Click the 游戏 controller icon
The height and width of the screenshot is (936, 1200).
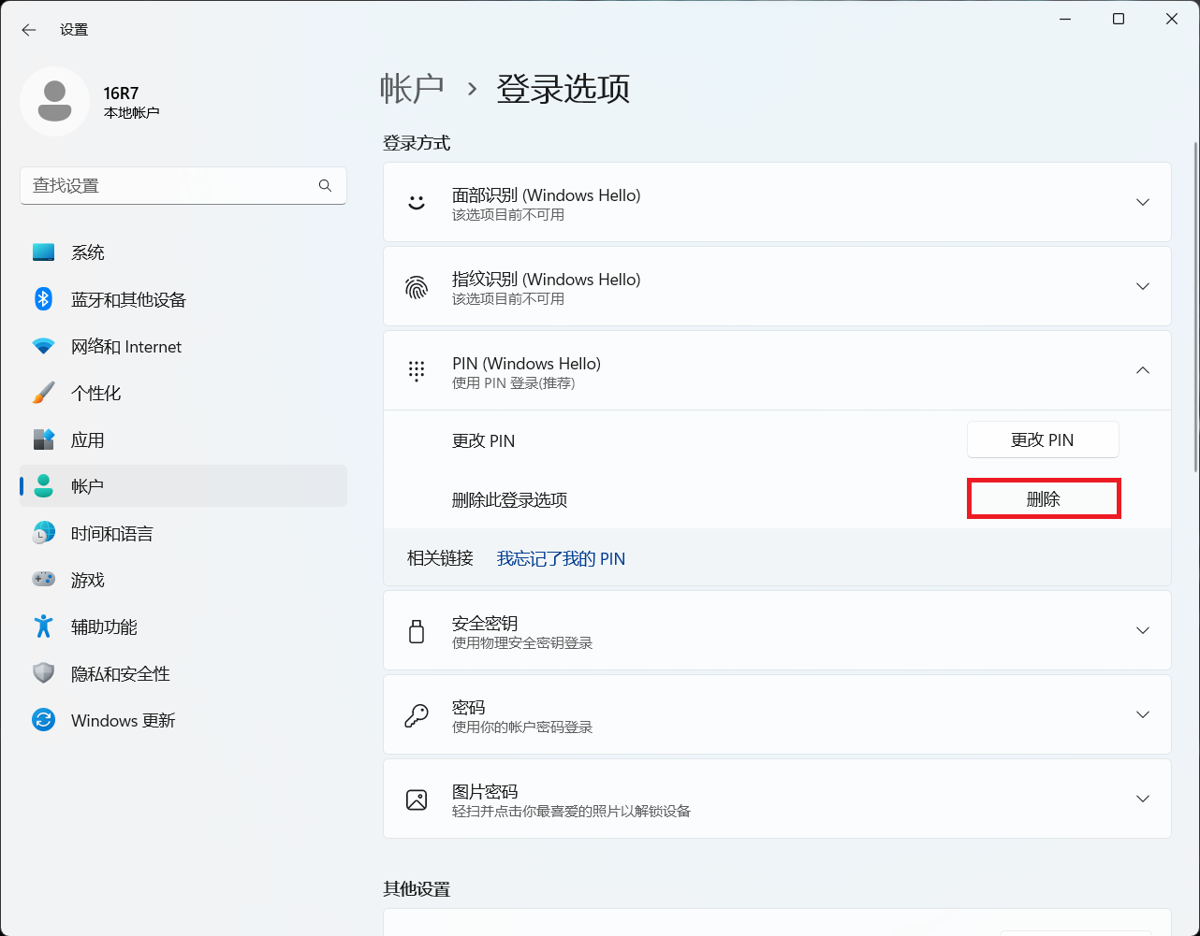[x=43, y=580]
